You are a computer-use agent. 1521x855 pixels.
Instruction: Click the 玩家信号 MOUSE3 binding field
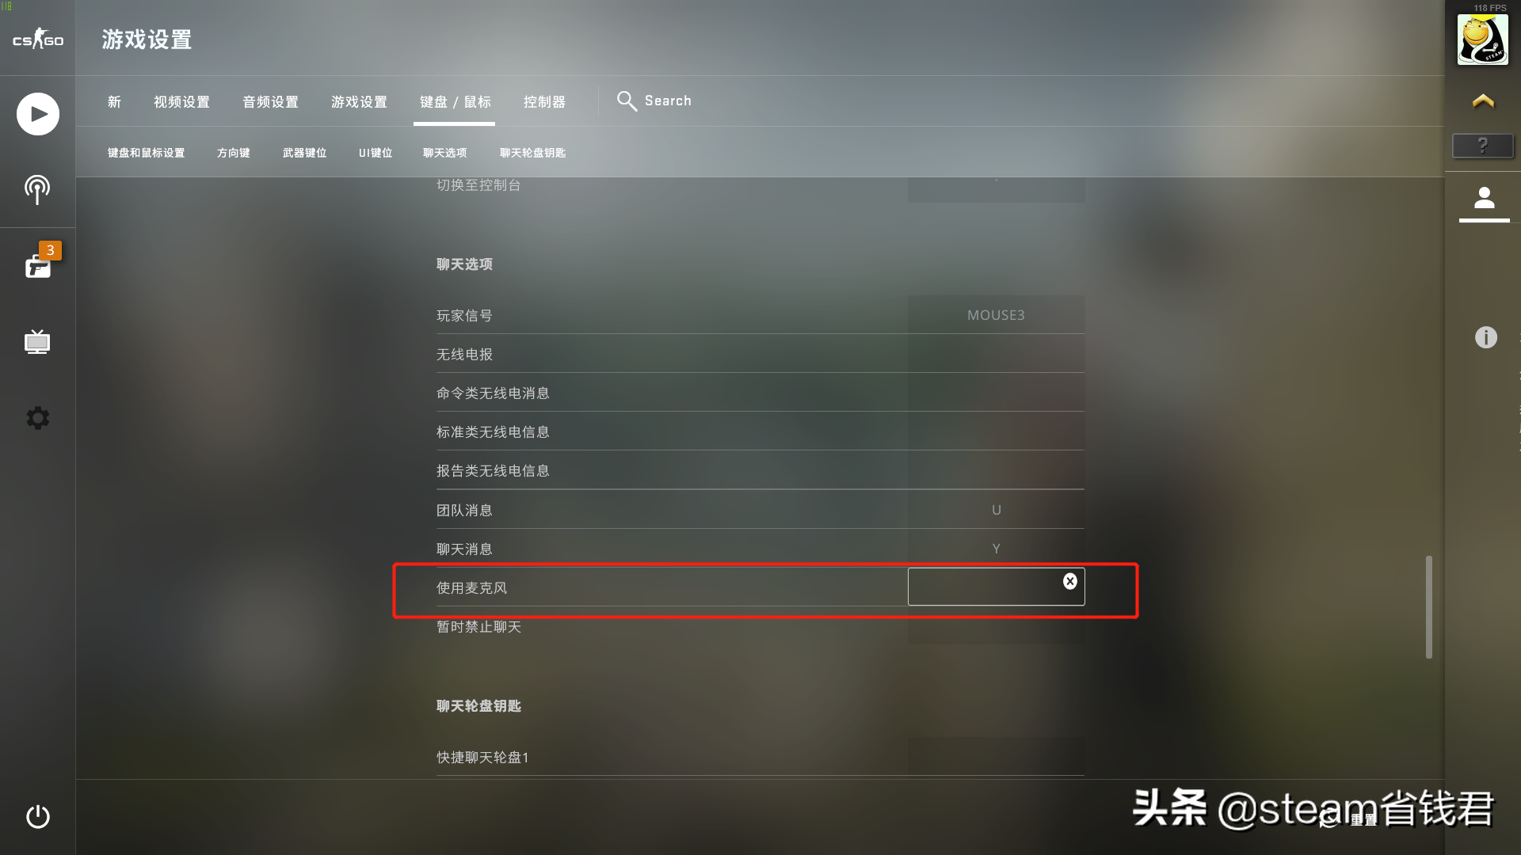click(994, 314)
